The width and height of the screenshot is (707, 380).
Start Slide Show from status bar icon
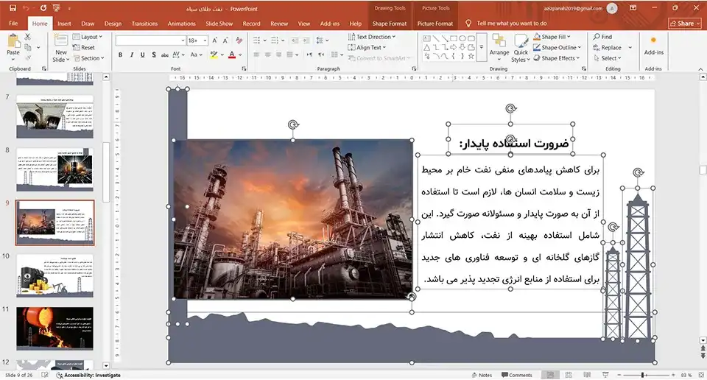point(605,375)
